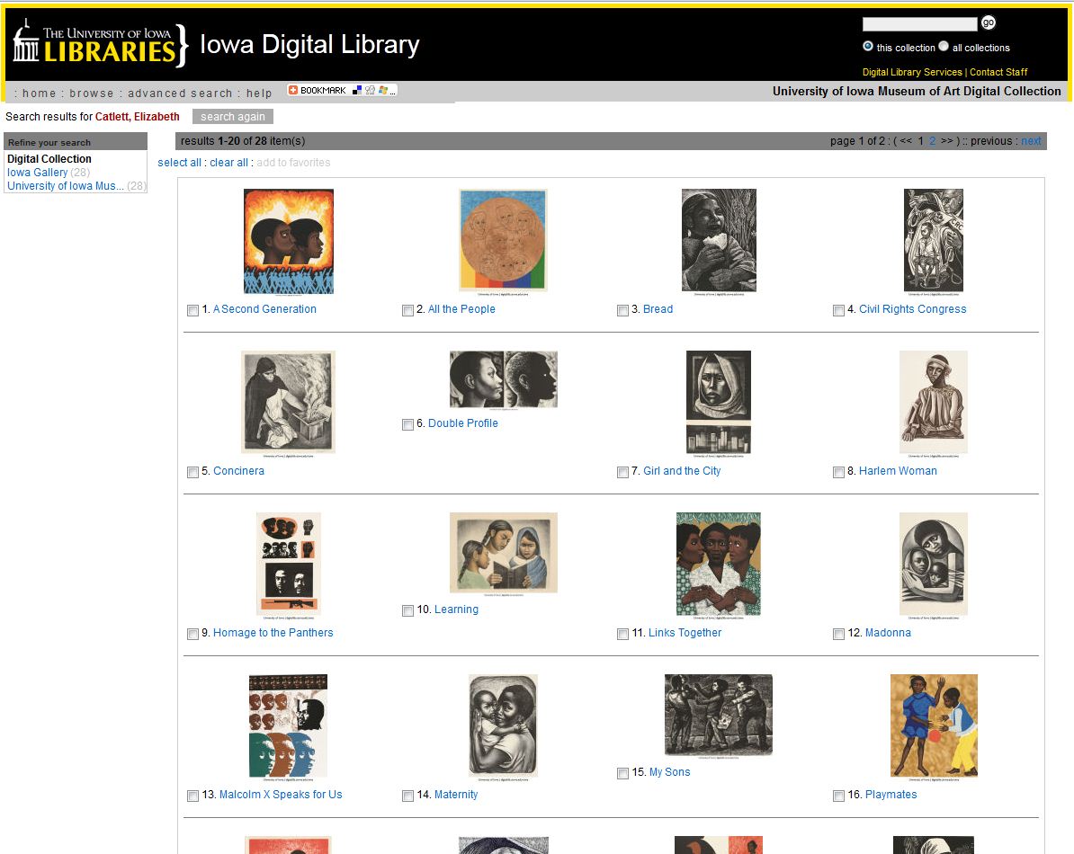Open the All the People artwork thumbnail

point(503,241)
